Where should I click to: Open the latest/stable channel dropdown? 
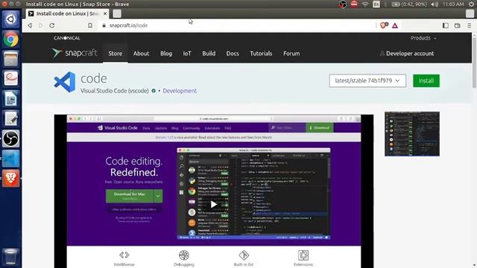(x=367, y=81)
